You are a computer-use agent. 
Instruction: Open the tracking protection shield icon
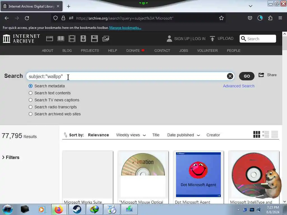(55, 18)
